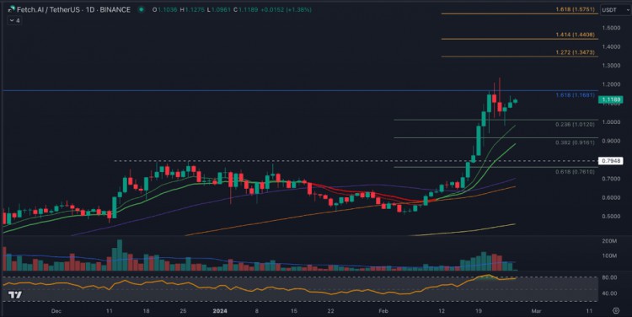Collapse the indicator legend showing 4

[x=14, y=20]
